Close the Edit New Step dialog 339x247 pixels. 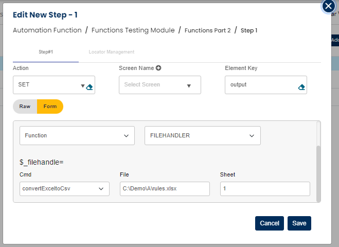tap(329, 7)
